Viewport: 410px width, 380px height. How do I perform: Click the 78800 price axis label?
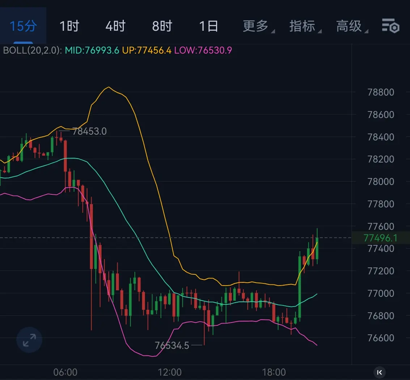pos(381,92)
